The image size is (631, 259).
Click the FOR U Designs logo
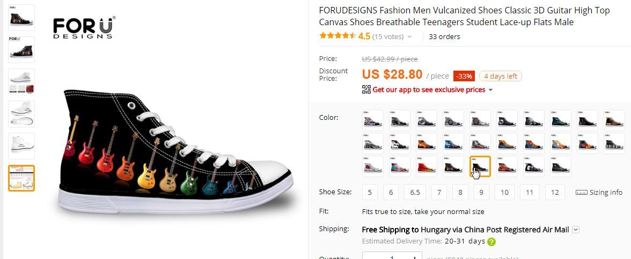(84, 27)
